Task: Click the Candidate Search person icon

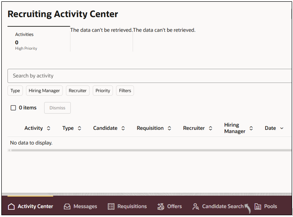Action: (x=195, y=206)
